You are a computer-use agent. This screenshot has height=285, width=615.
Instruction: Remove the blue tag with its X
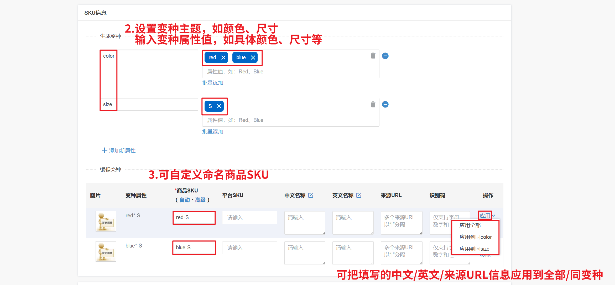click(x=253, y=58)
